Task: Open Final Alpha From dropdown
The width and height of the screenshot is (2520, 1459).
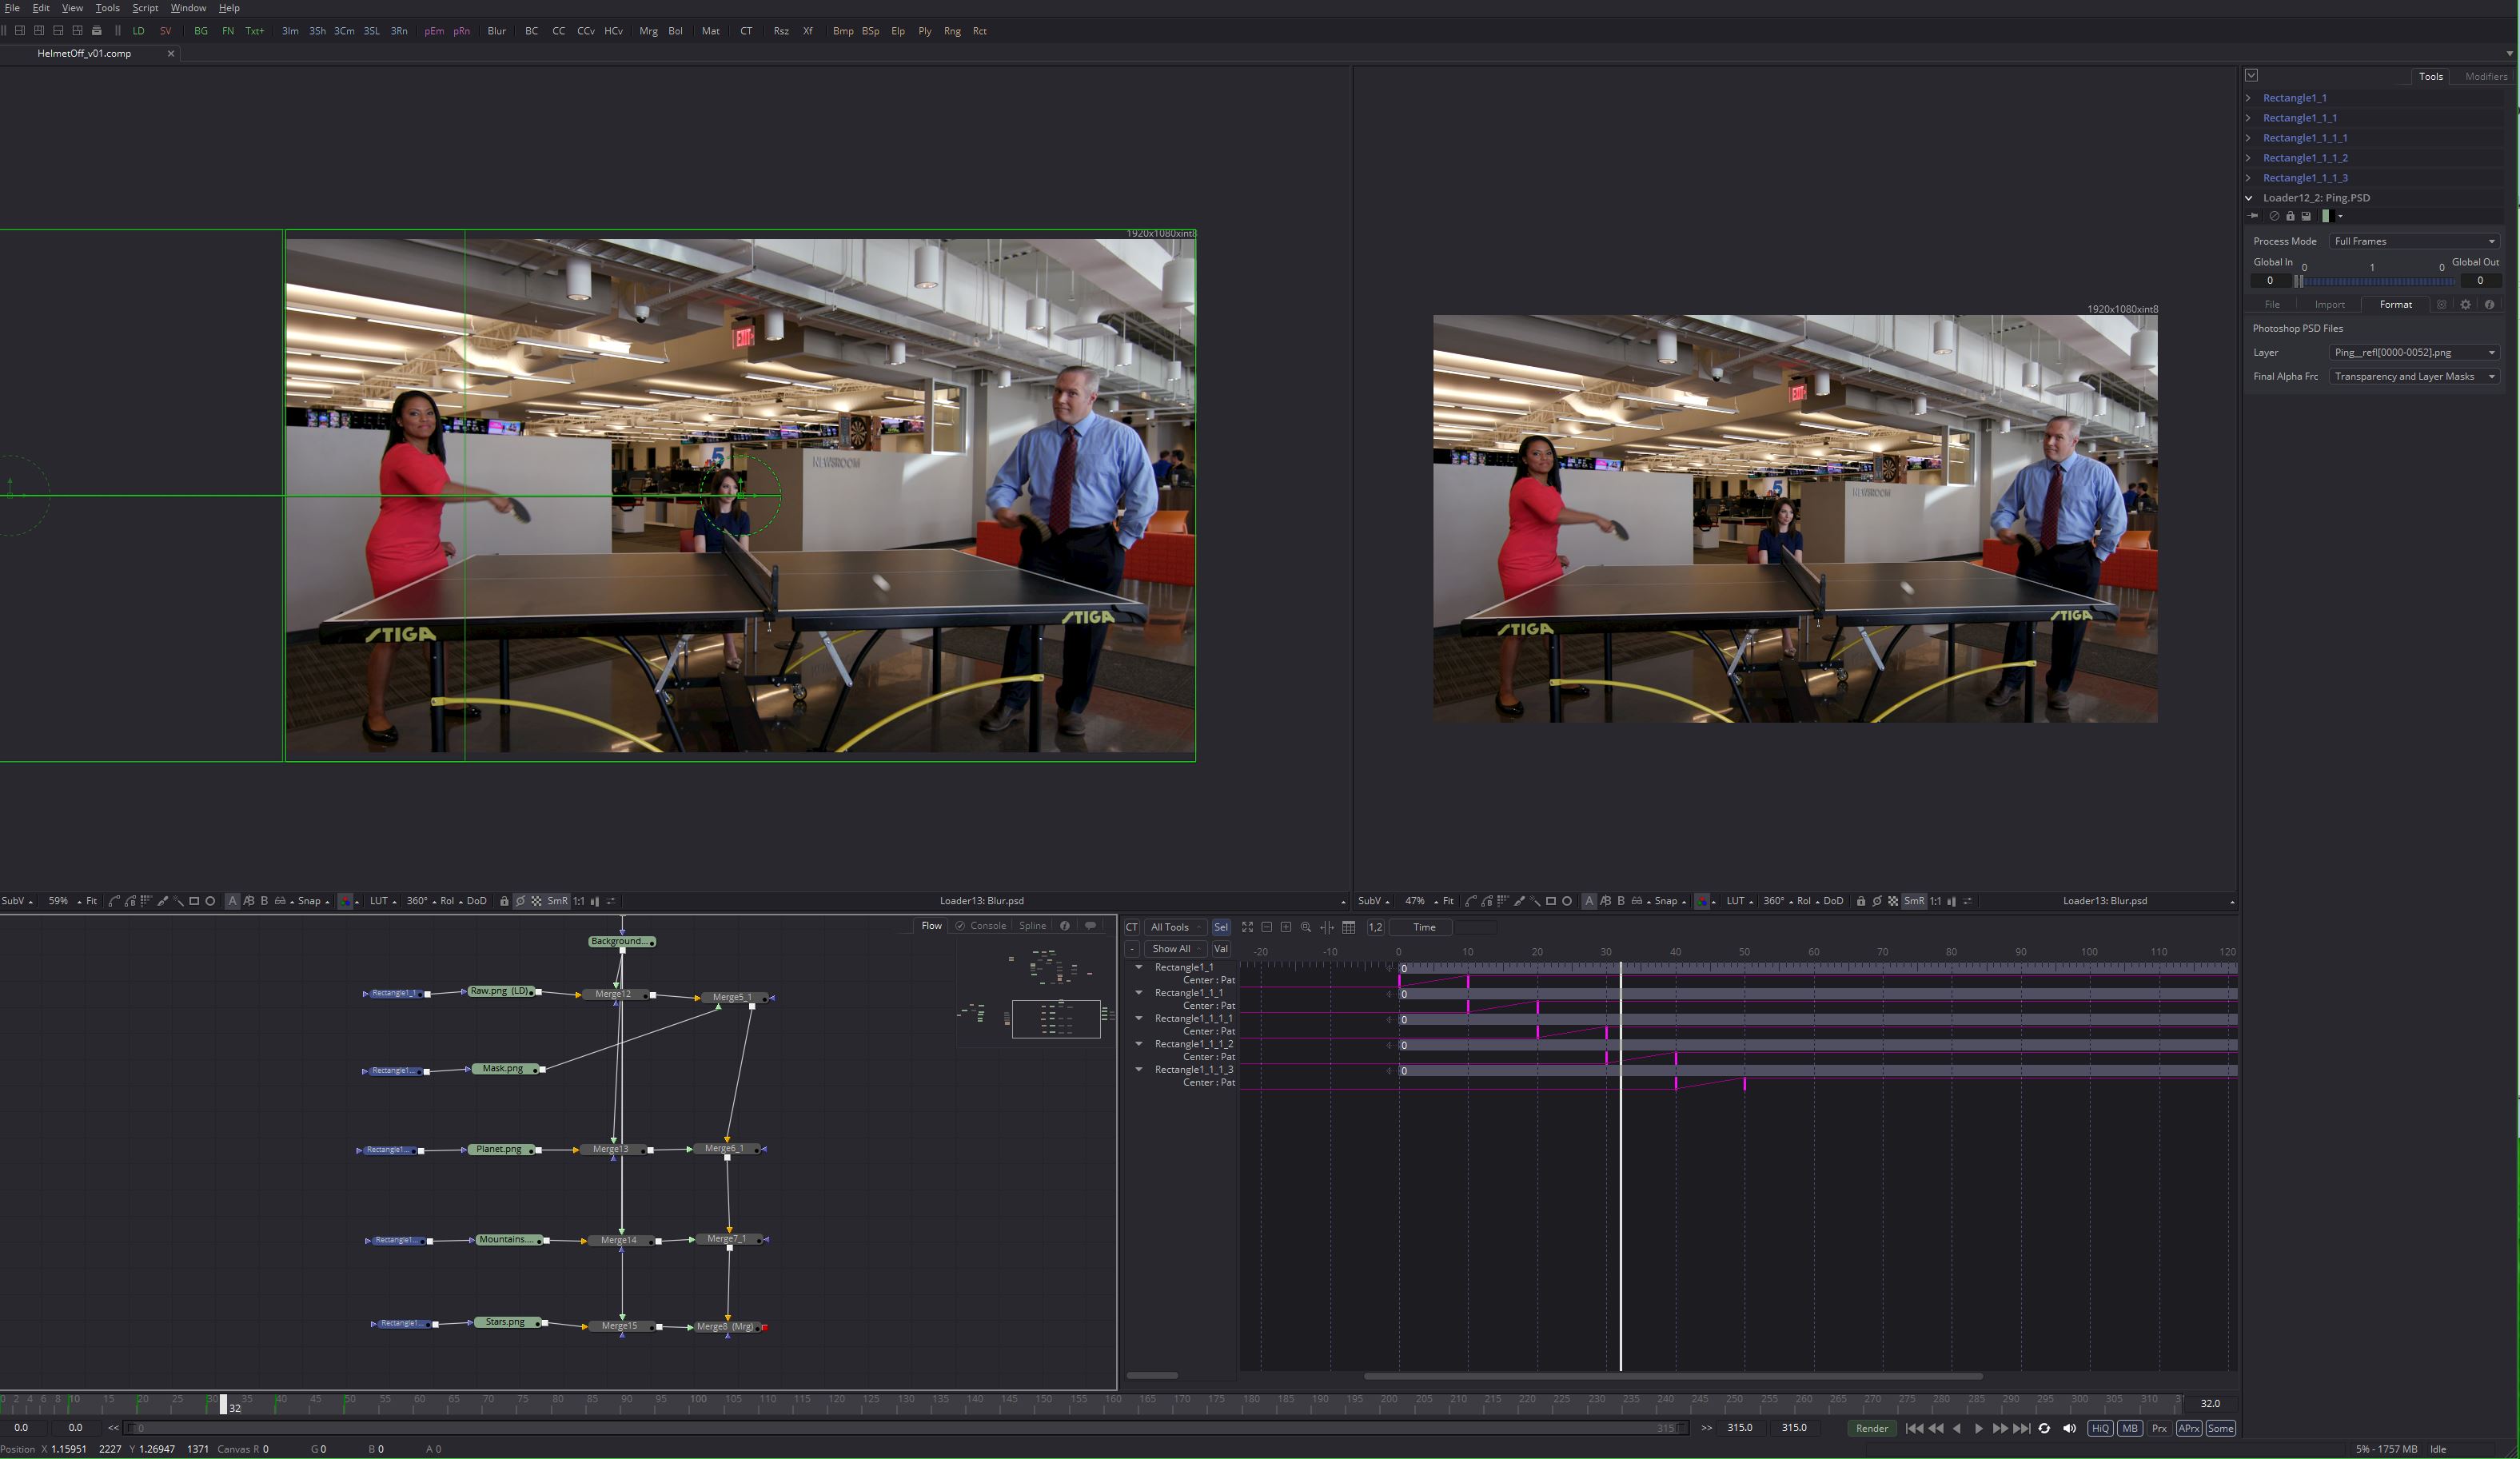Action: click(x=2414, y=376)
